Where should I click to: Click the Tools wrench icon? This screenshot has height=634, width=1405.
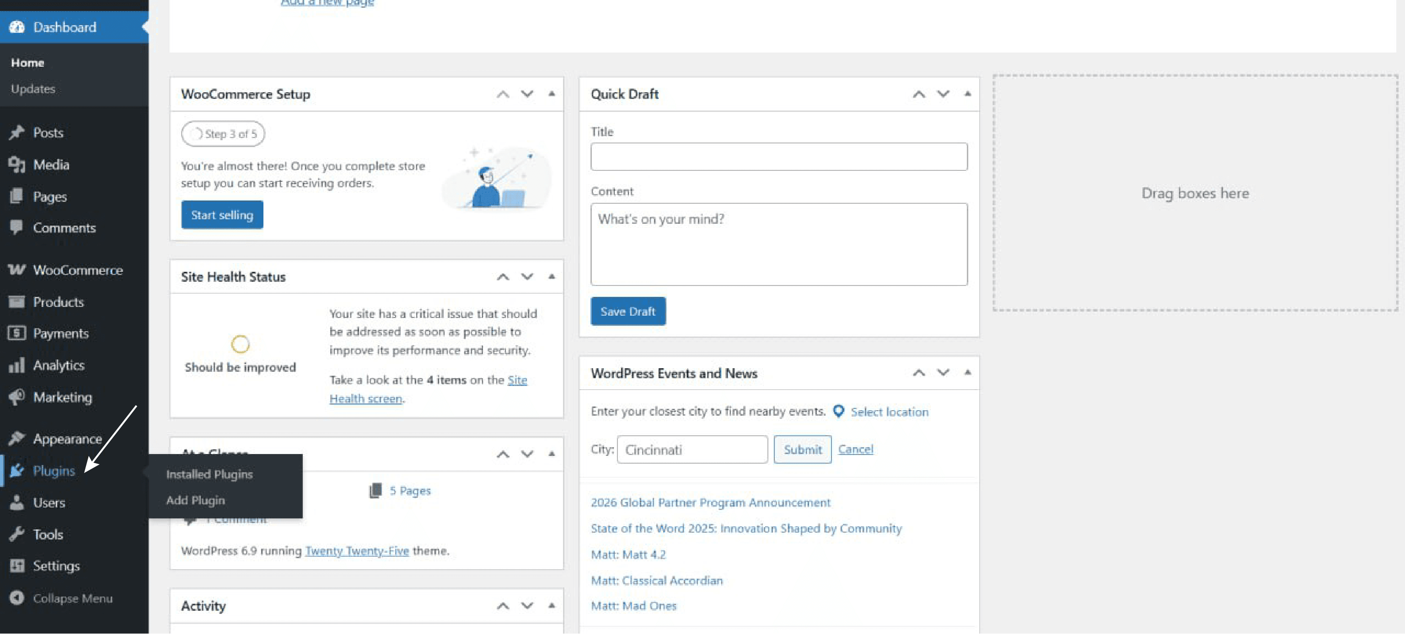click(16, 534)
